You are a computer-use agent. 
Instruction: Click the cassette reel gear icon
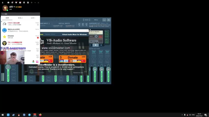point(96,36)
